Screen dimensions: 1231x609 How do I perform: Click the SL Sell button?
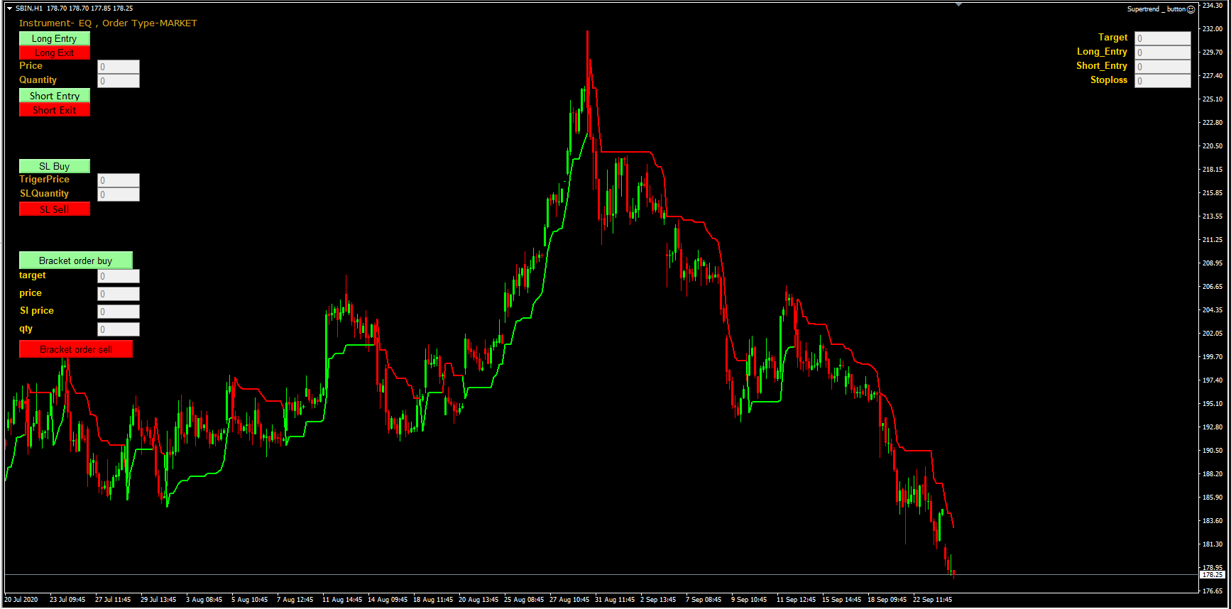55,209
